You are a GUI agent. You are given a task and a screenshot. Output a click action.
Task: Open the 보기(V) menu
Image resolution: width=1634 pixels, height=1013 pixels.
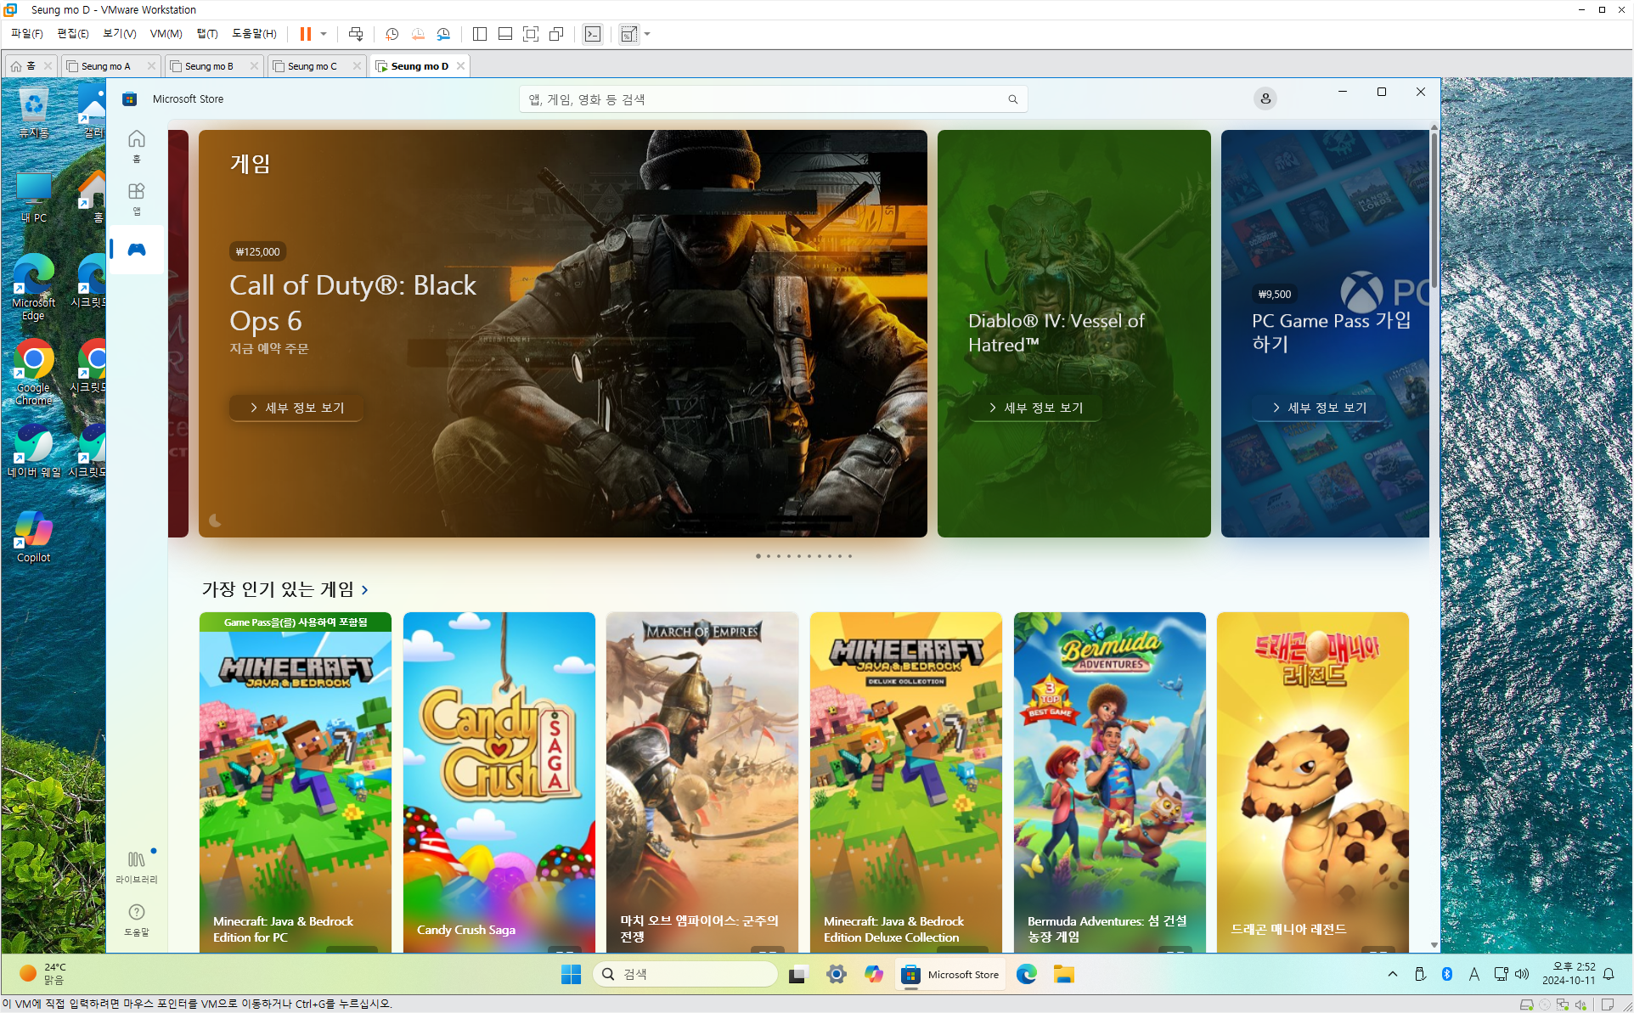(x=120, y=34)
